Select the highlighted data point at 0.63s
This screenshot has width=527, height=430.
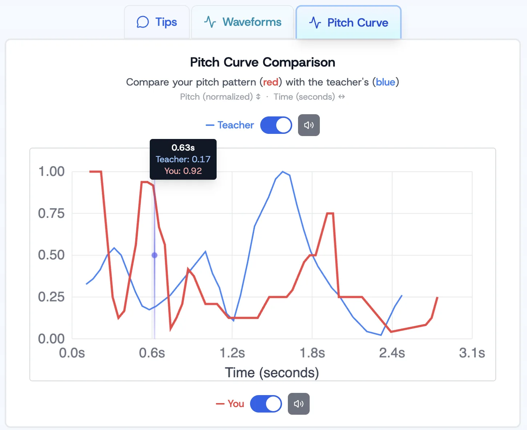click(x=154, y=255)
